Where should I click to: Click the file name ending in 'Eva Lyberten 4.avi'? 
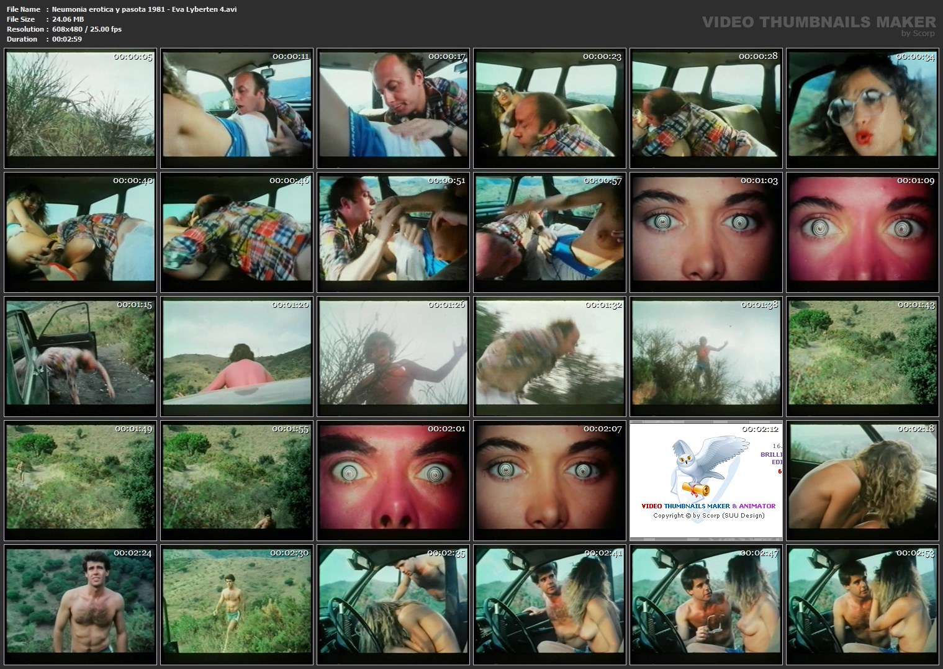144,9
